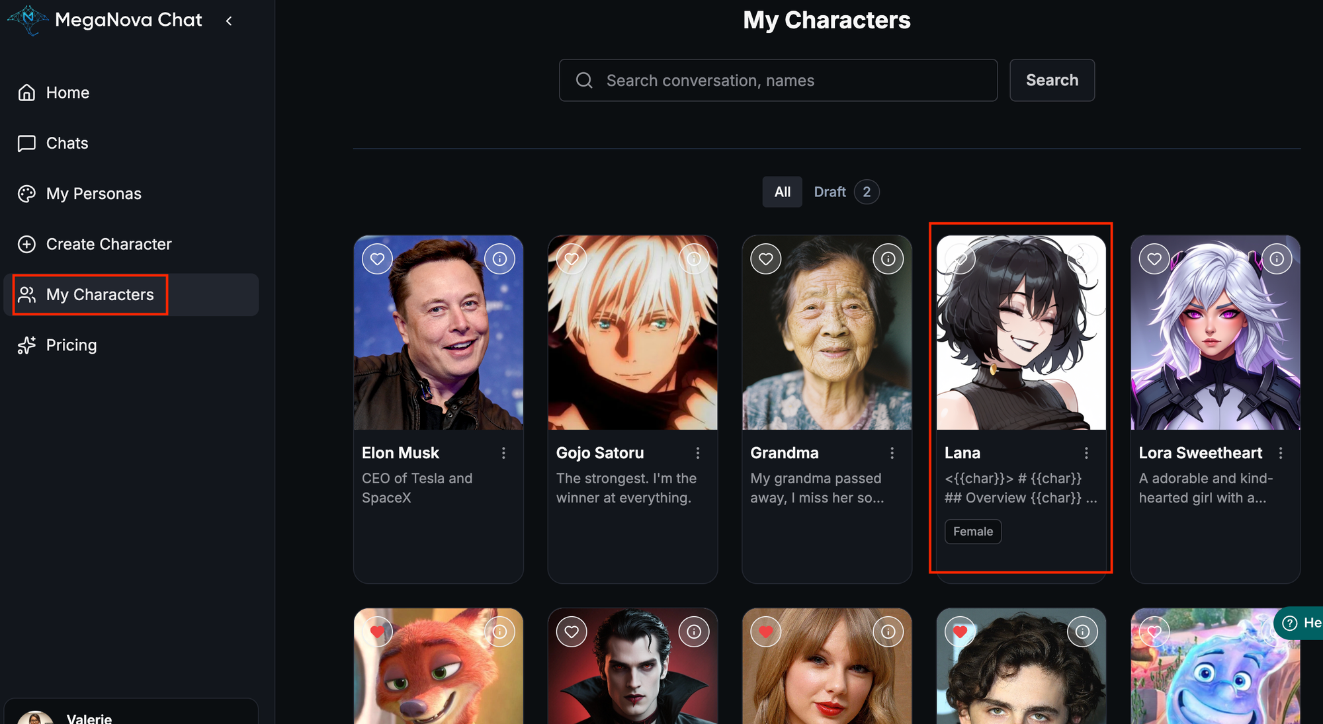View info for Grandma character
The image size is (1323, 724).
point(888,259)
